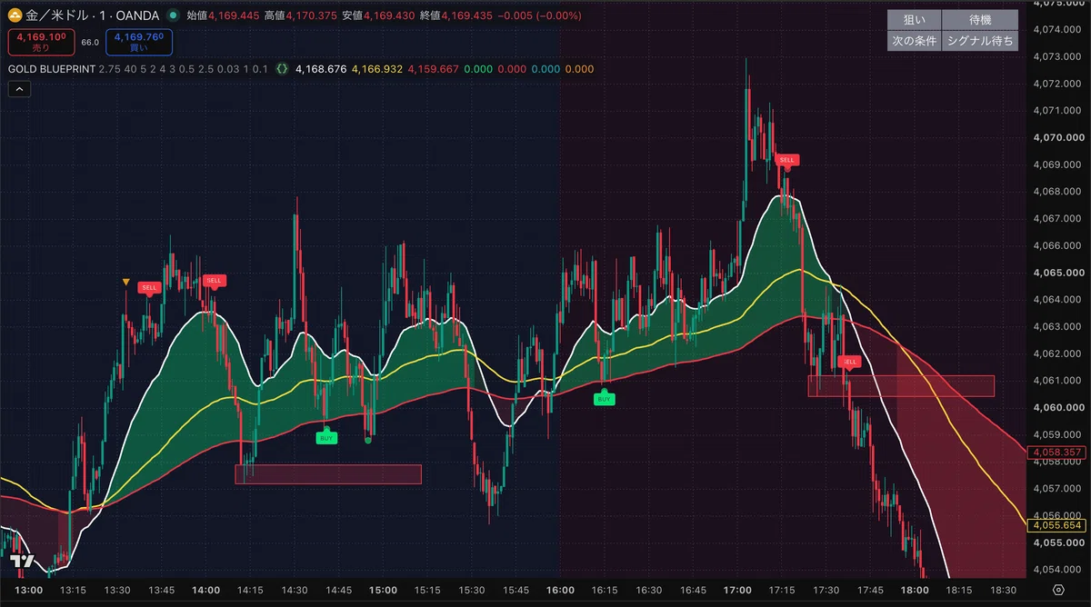
Task: Click the 次の条件 table cell
Action: coord(914,41)
